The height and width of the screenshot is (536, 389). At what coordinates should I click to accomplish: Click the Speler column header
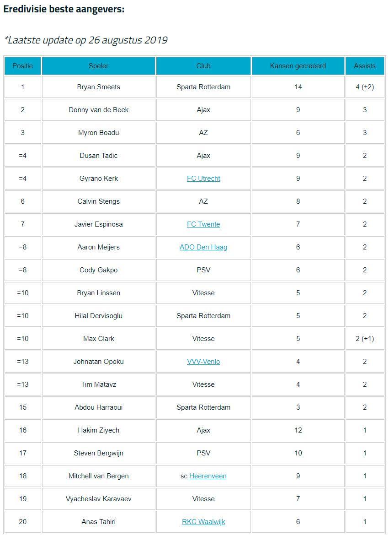pyautogui.click(x=98, y=66)
